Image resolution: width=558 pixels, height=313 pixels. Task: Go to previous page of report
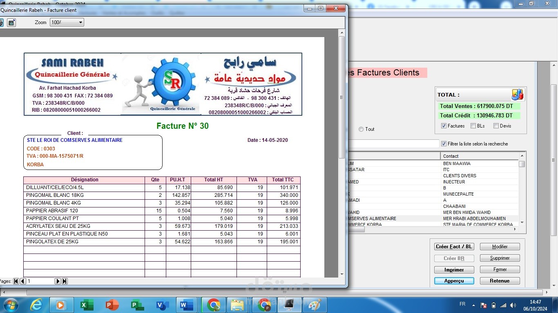tap(23, 281)
